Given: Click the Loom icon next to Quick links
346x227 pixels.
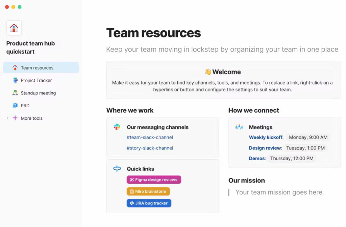Looking at the screenshot, I should coord(117,169).
